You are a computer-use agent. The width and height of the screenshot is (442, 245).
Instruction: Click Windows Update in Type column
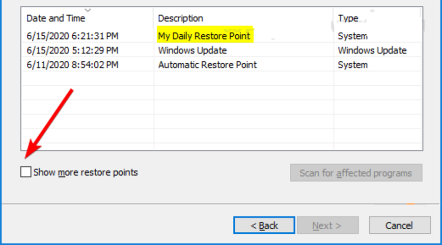372,50
